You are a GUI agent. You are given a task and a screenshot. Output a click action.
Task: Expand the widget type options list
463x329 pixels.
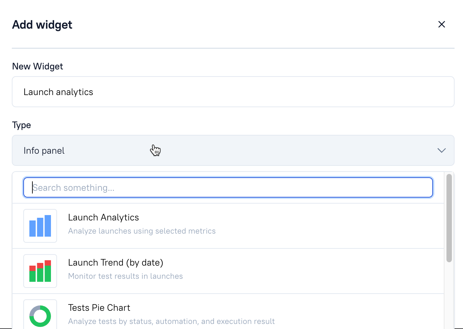pyautogui.click(x=233, y=150)
